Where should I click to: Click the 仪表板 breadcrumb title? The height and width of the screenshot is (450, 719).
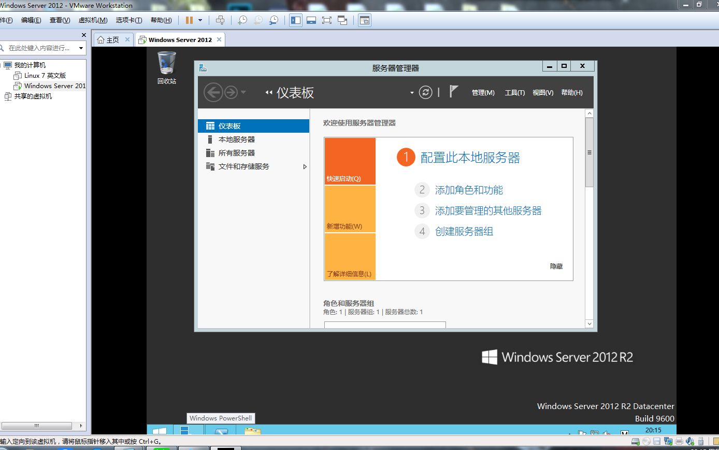[295, 93]
